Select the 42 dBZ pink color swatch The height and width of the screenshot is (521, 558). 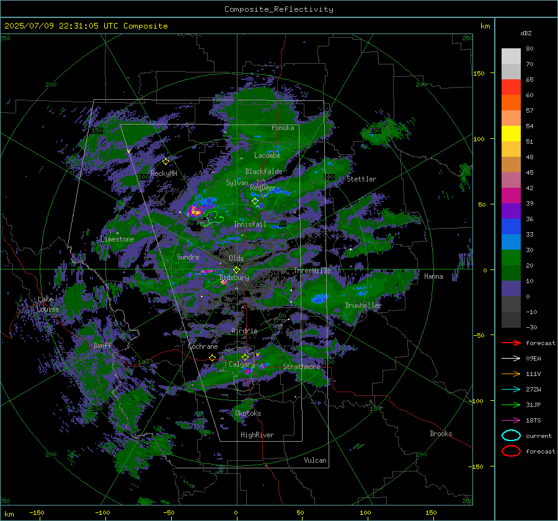511,180
